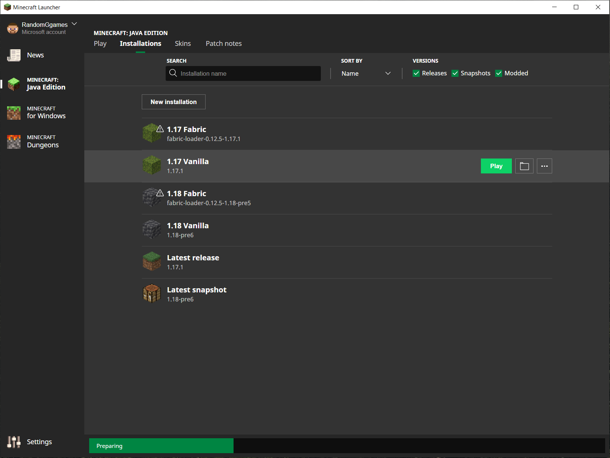Viewport: 610px width, 458px height.
Task: Maximize the Minecraft Launcher window
Action: pos(576,7)
